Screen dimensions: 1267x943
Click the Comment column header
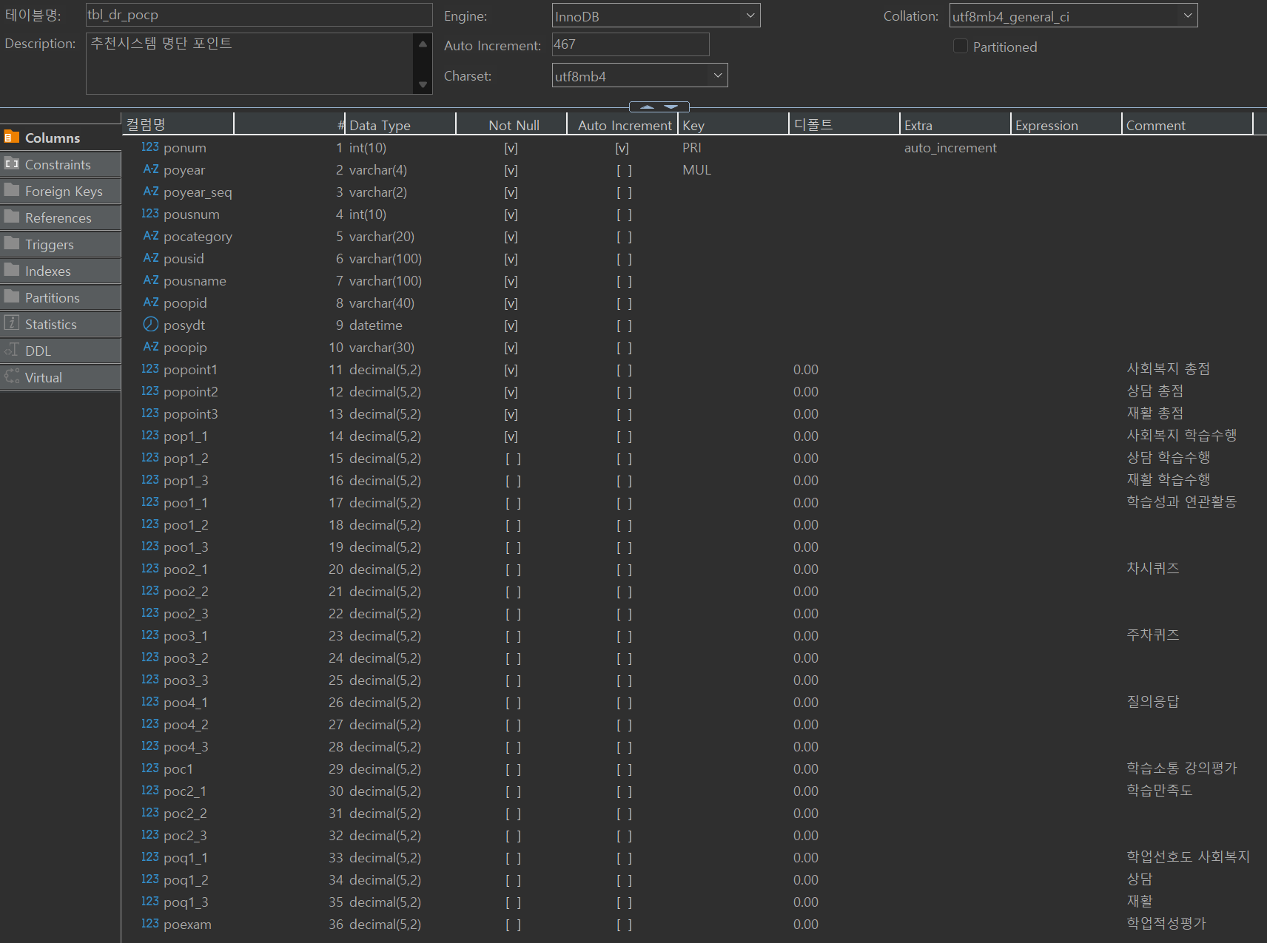click(1155, 125)
